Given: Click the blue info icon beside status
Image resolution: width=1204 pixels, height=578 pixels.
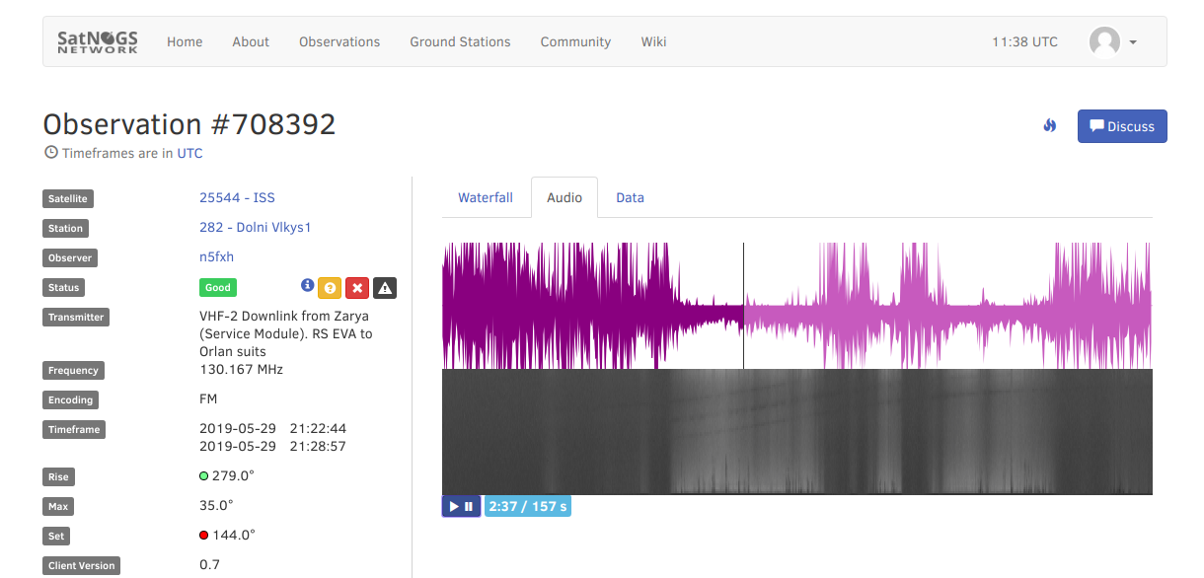Looking at the screenshot, I should pyautogui.click(x=307, y=286).
